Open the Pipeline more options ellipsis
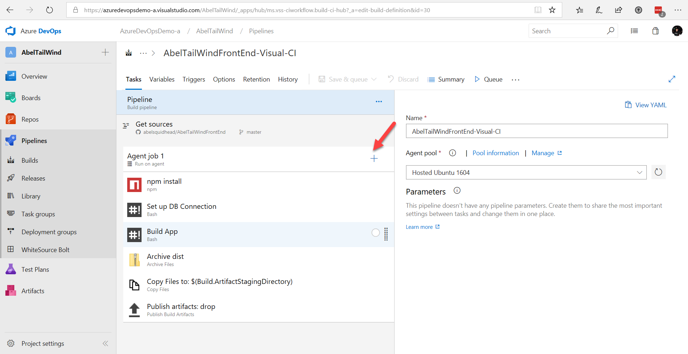 [379, 102]
